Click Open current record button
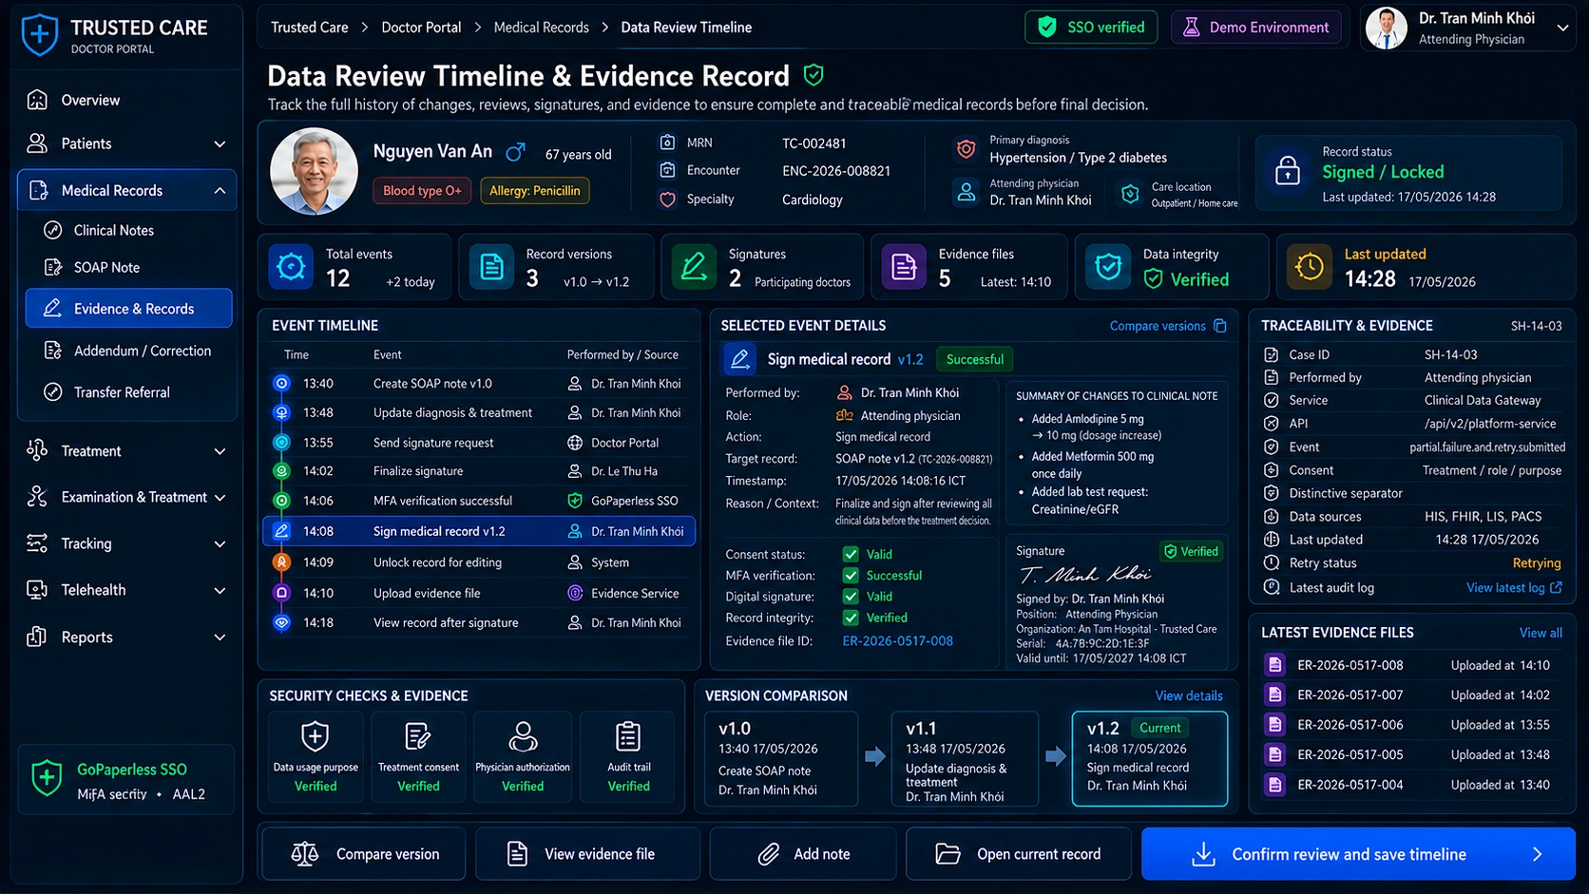Viewport: 1589px width, 894px height. [1019, 854]
